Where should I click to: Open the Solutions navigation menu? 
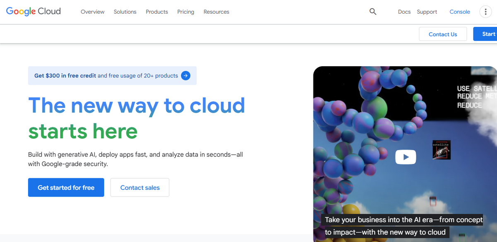click(x=125, y=12)
